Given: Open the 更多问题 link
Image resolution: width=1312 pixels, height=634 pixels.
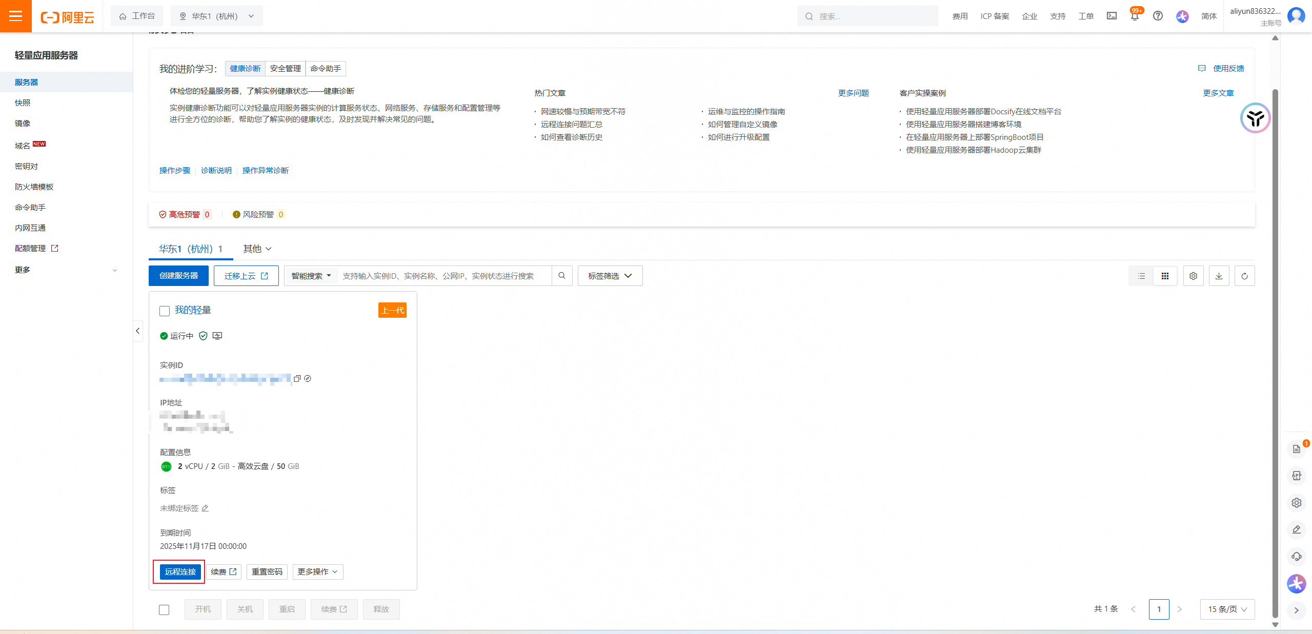Looking at the screenshot, I should click(x=853, y=93).
